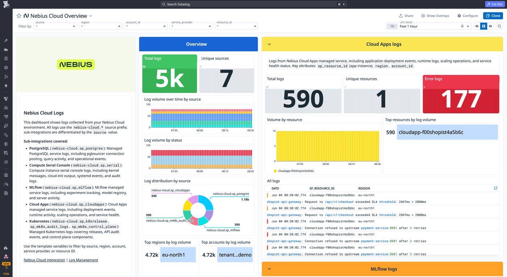The height and width of the screenshot is (277, 507).
Task: Click the Total logs 5k value in Overview
Action: click(x=170, y=79)
